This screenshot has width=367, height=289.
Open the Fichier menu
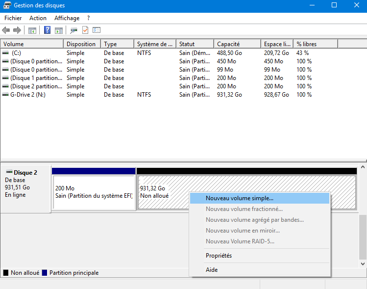point(13,18)
